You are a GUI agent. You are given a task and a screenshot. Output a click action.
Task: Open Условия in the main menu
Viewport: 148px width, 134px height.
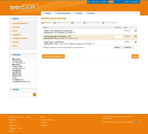click(x=79, y=13)
